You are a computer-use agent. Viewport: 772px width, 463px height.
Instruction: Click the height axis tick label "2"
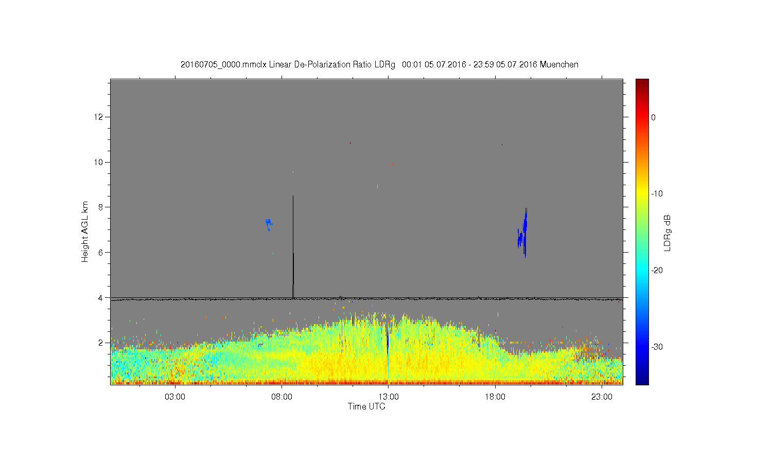click(101, 343)
